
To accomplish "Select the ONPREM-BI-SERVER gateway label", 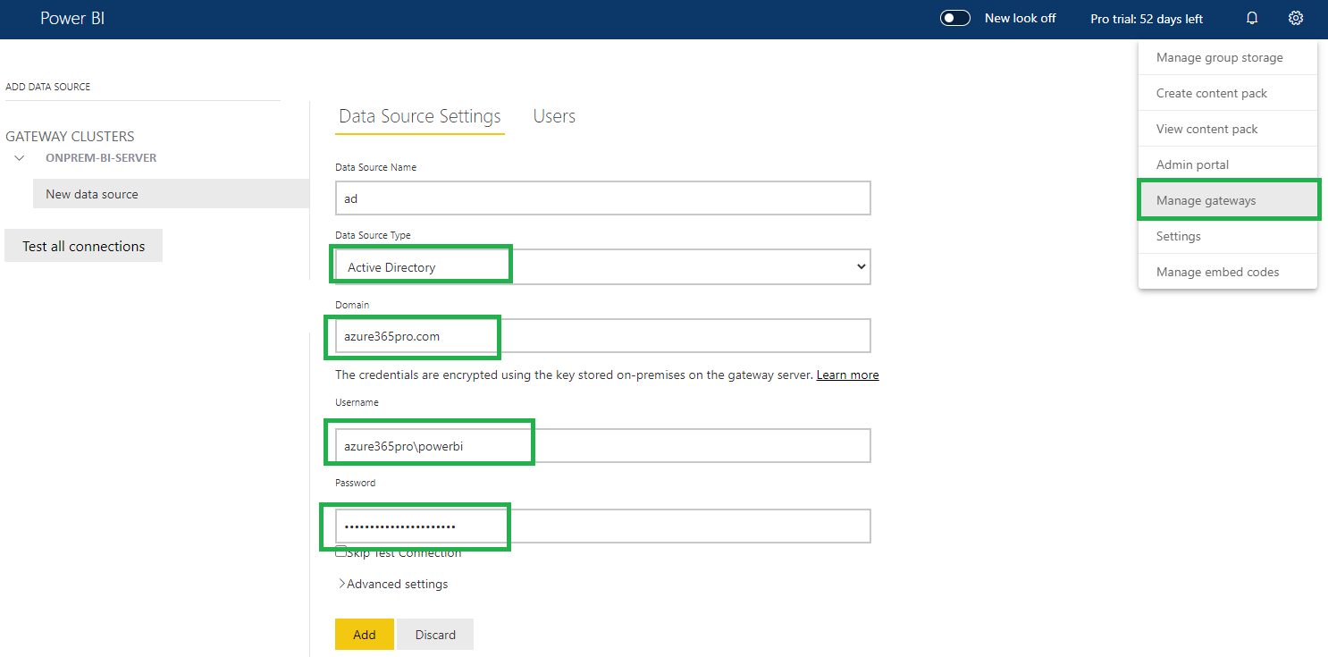I will click(101, 158).
